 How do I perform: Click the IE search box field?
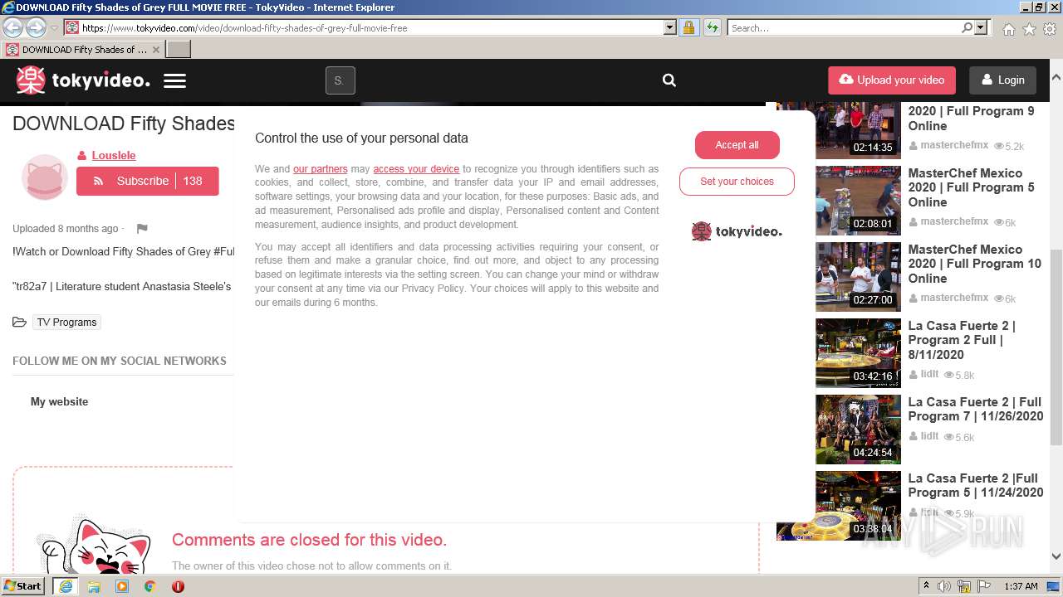click(x=844, y=27)
